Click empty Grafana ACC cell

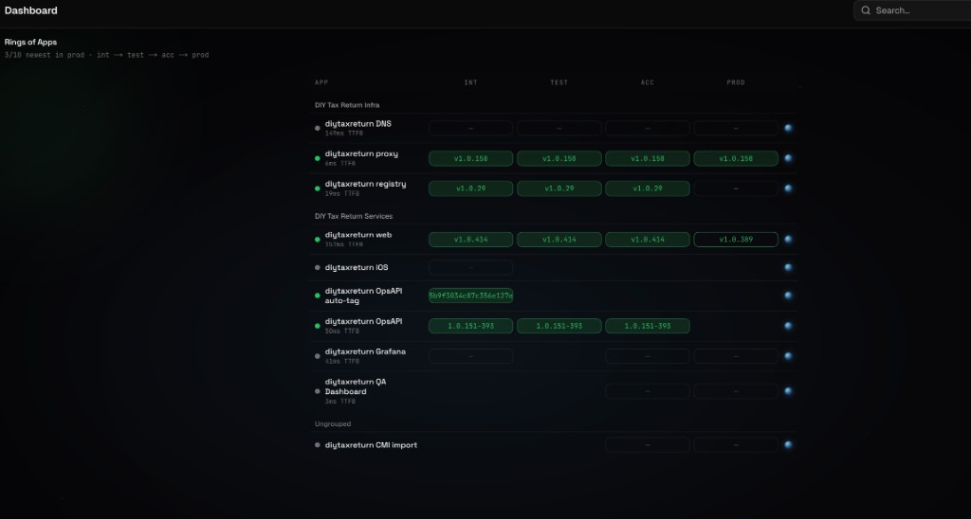pos(647,356)
